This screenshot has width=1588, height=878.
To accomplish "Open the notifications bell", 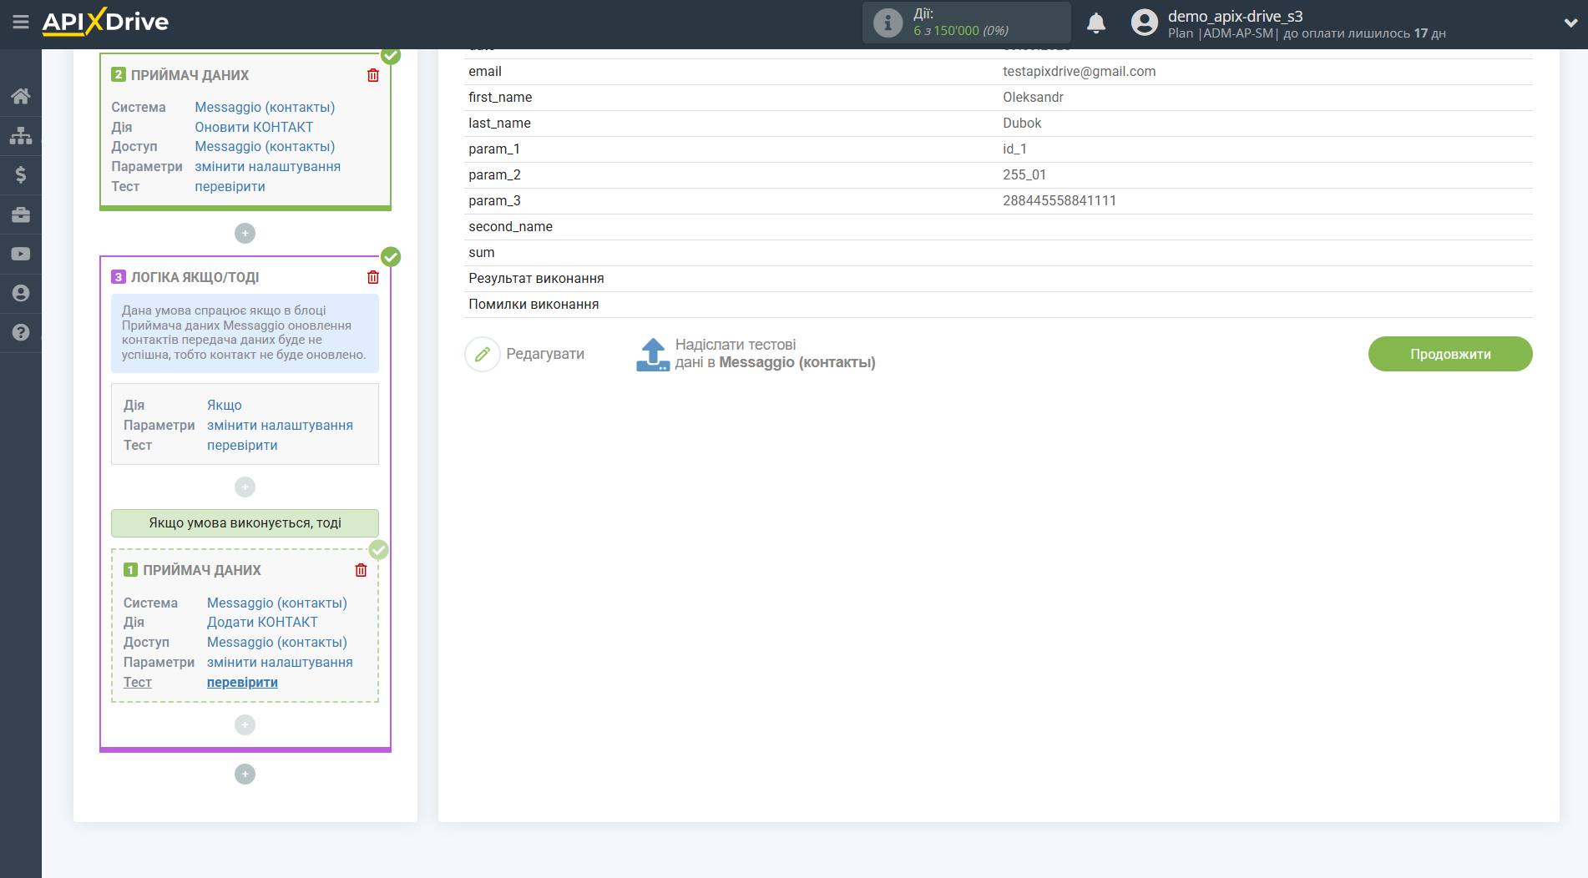I will [x=1095, y=23].
